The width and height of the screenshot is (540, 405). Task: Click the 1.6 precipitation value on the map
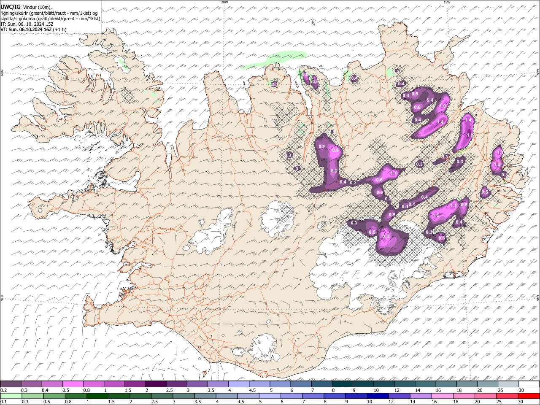[436, 215]
